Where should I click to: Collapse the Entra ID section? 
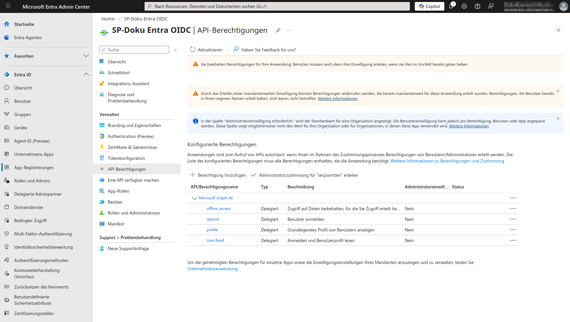(86, 74)
